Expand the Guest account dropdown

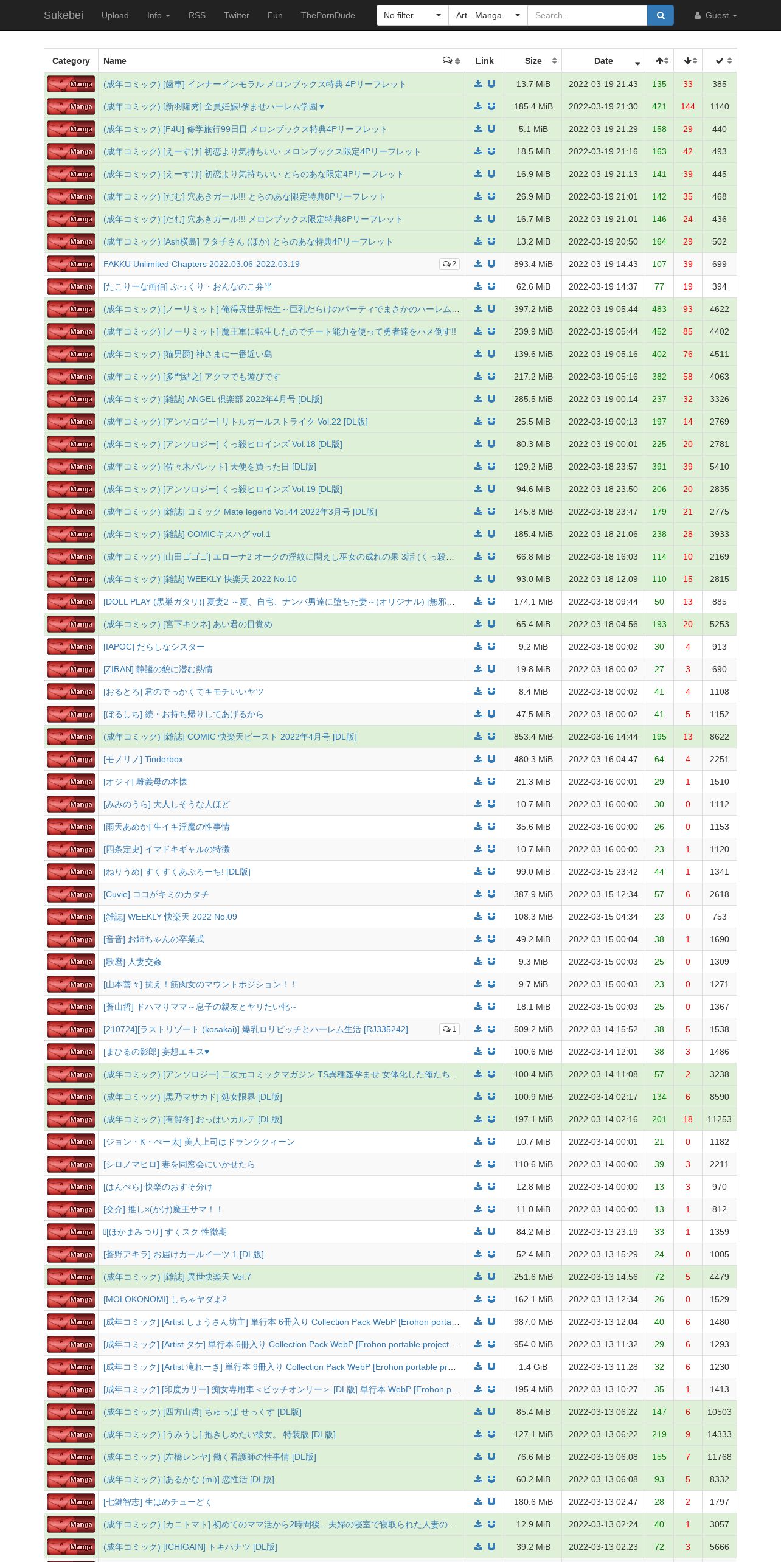pos(716,15)
